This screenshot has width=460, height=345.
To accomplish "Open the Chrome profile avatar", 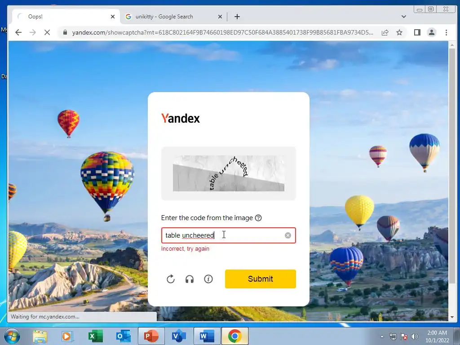I will (432, 32).
